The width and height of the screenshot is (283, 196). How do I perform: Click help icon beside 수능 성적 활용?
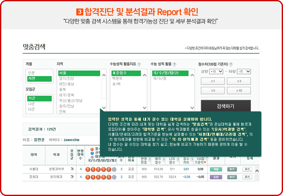pos(175,64)
